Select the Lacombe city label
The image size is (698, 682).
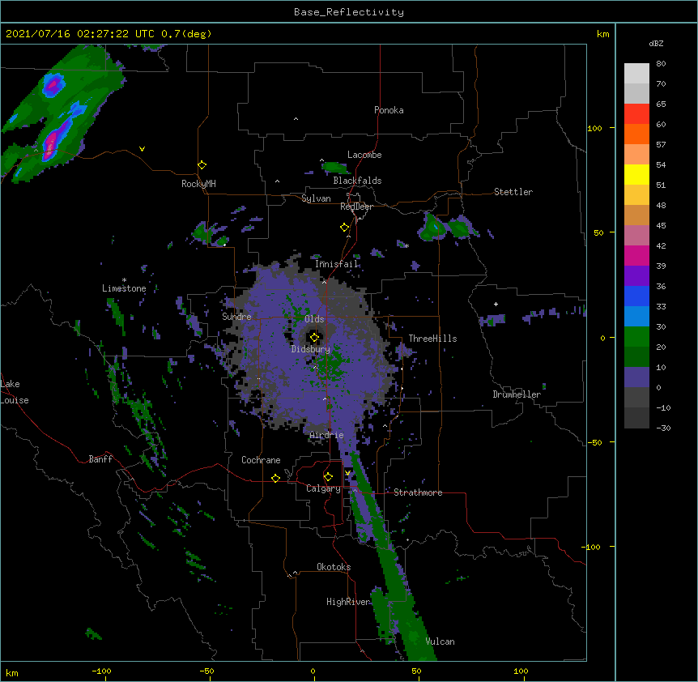click(x=364, y=155)
